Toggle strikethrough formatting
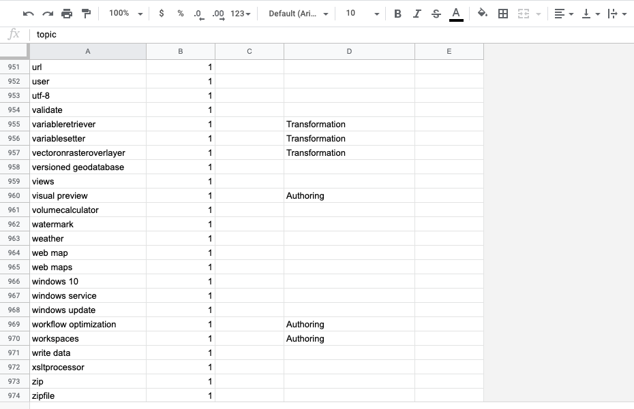Screen dimensions: 634x409 436,12
